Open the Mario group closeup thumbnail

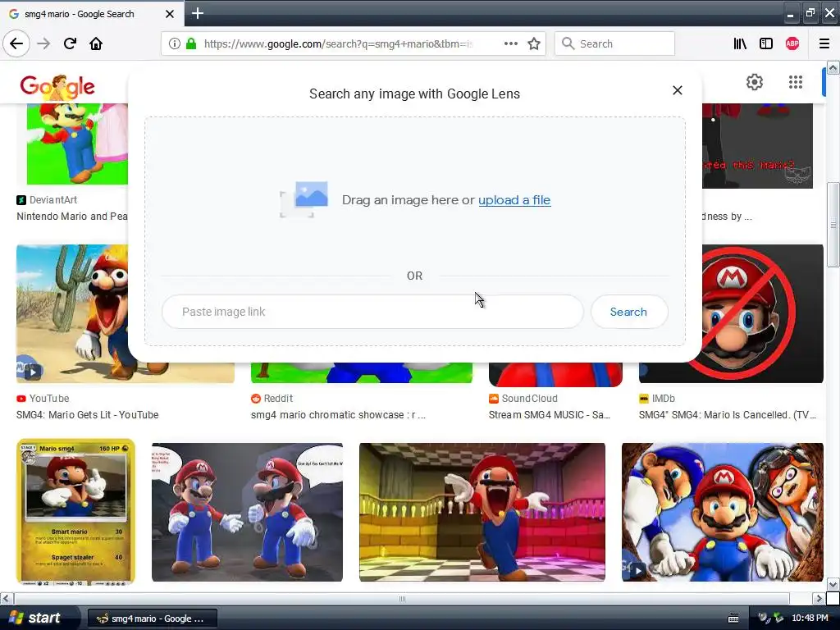pyautogui.click(x=722, y=512)
